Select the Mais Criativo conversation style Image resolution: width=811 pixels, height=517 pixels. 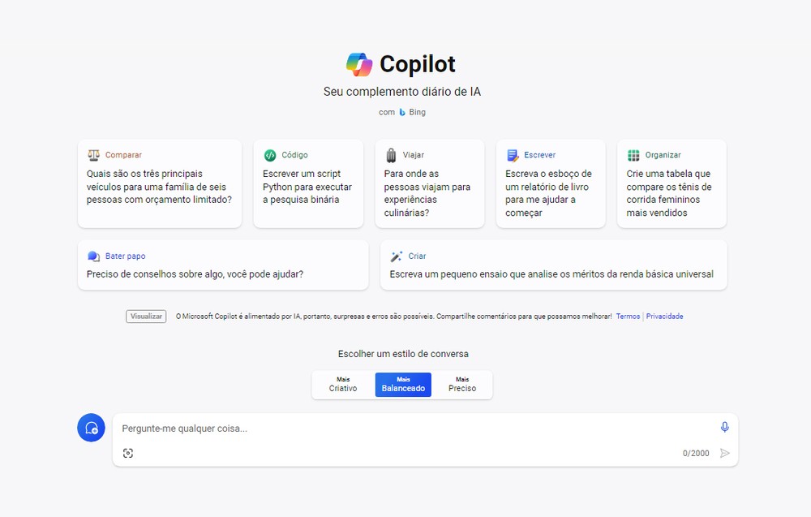(x=343, y=385)
